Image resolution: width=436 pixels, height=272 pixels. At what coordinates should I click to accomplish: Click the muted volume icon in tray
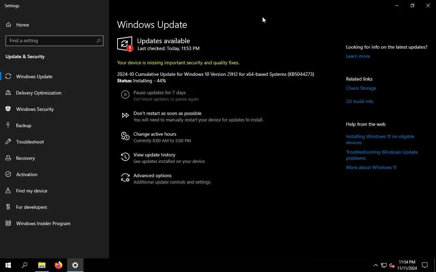[x=392, y=265]
